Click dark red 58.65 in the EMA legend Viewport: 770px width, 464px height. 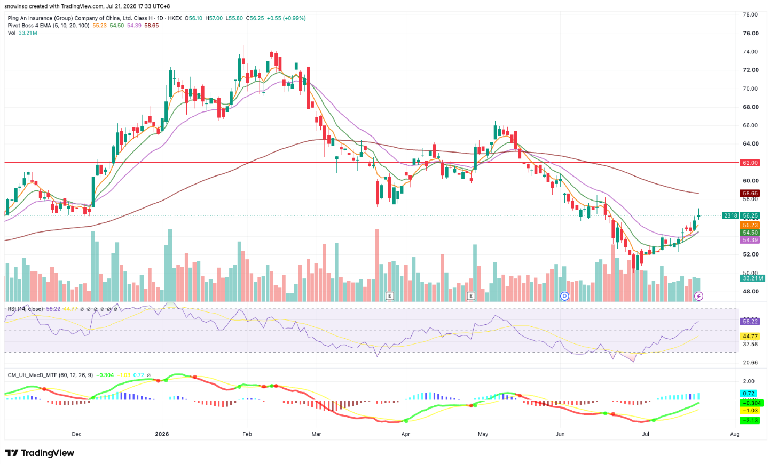[152, 26]
